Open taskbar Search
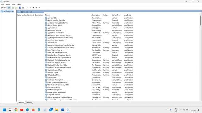Image resolution: width=202 pixels, height=113 pixels. [x=10, y=110]
